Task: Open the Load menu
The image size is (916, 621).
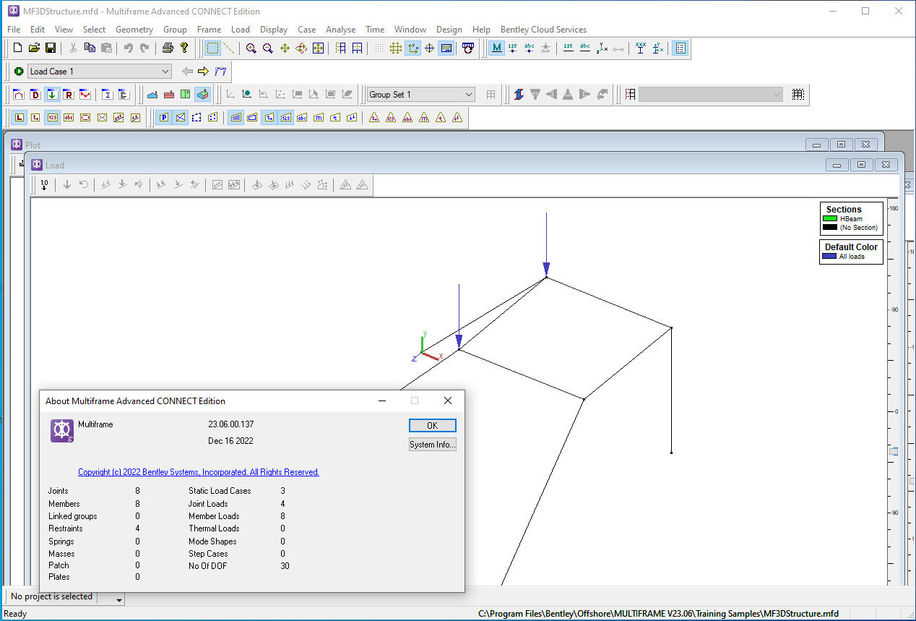Action: point(241,30)
